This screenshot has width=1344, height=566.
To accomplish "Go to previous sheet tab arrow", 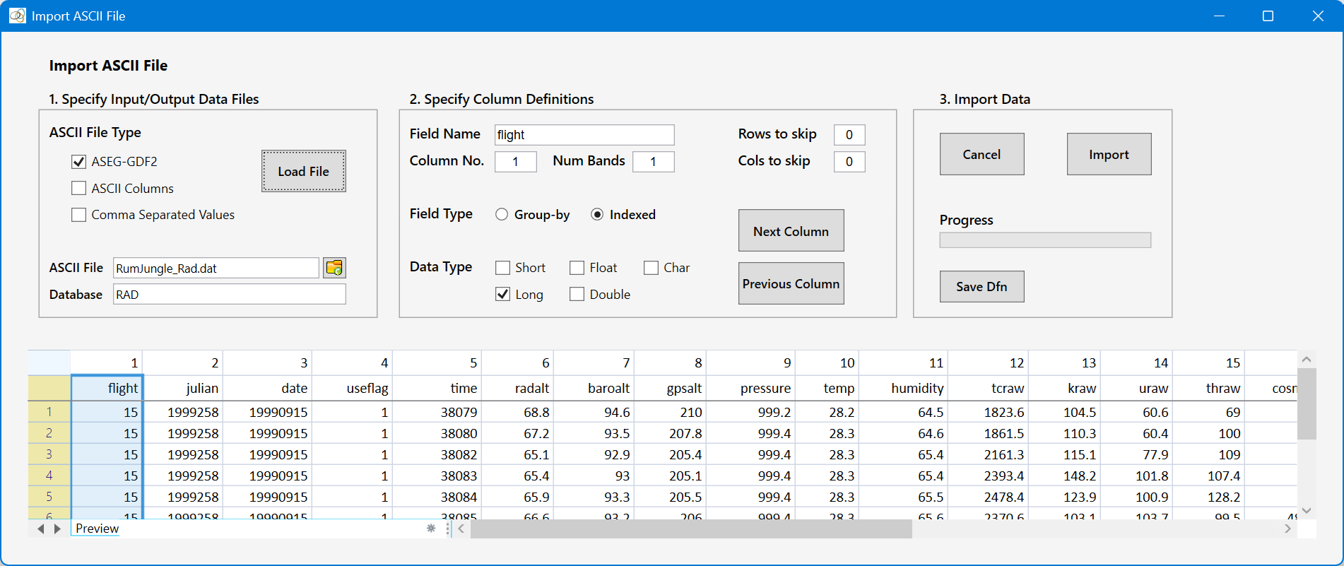I will click(x=41, y=529).
